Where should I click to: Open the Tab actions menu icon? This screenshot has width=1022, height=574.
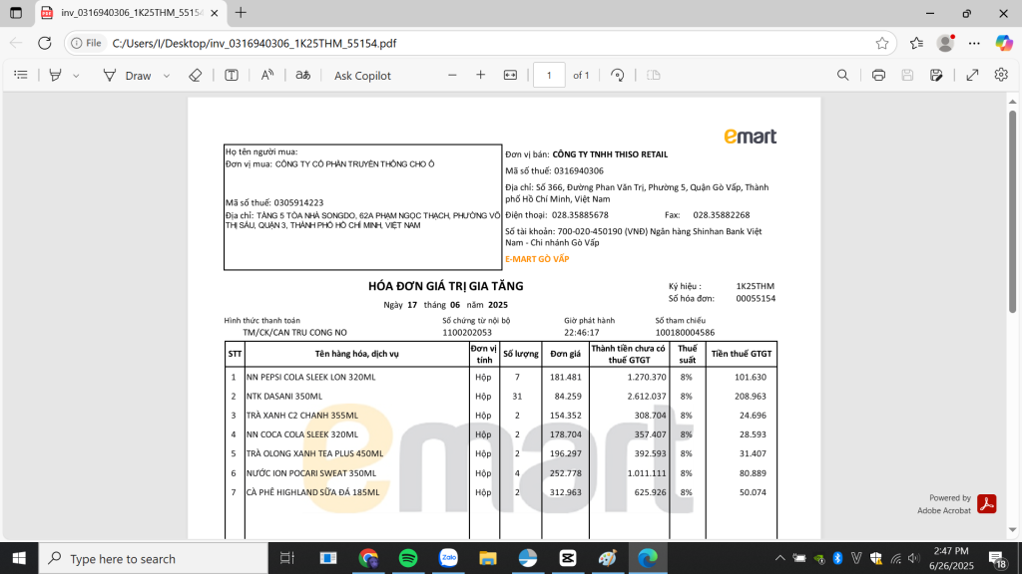coord(16,13)
